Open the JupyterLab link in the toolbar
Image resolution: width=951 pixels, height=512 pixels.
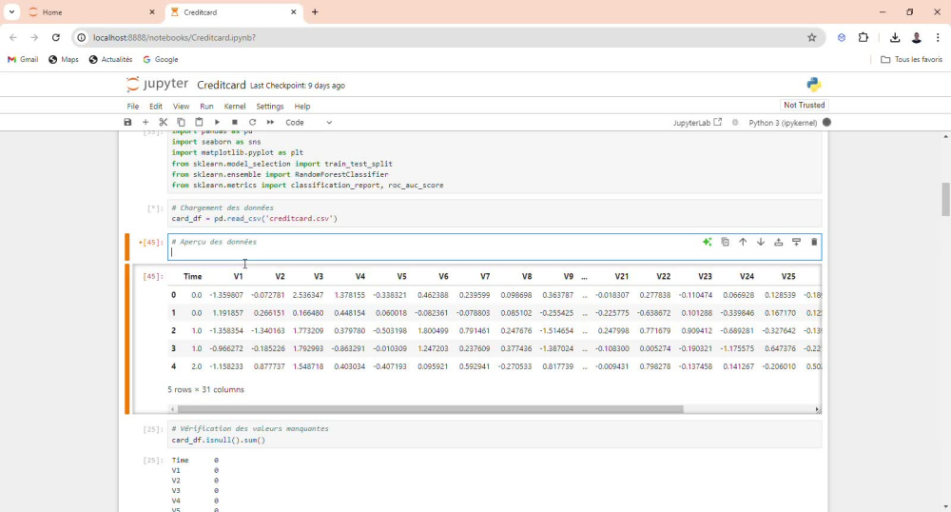point(697,123)
